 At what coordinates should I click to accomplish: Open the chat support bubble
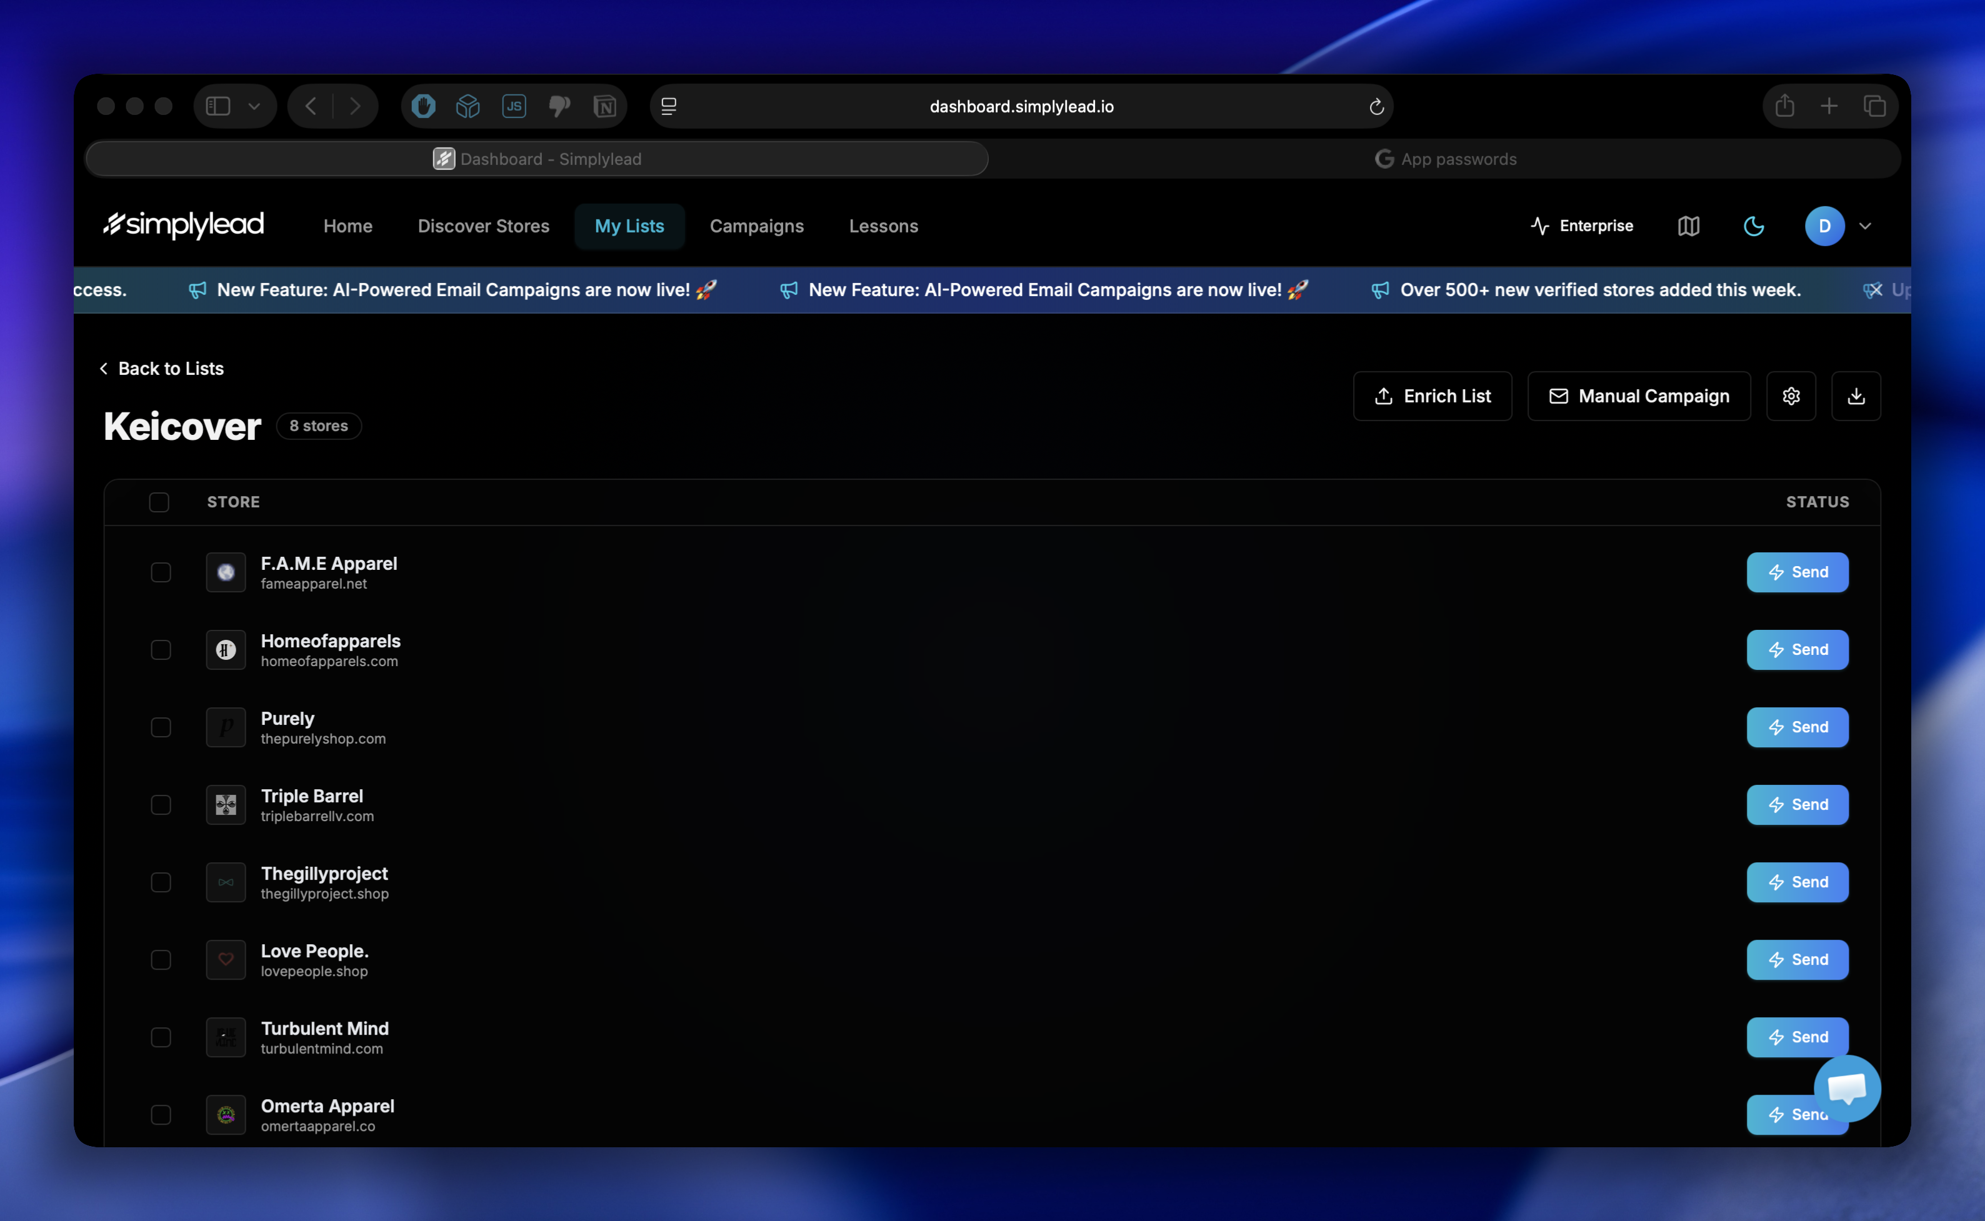pos(1846,1088)
